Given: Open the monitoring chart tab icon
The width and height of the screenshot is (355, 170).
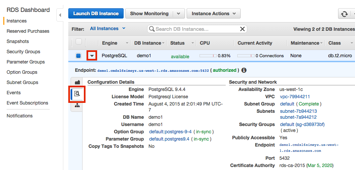Looking at the screenshot, I should (77, 82).
